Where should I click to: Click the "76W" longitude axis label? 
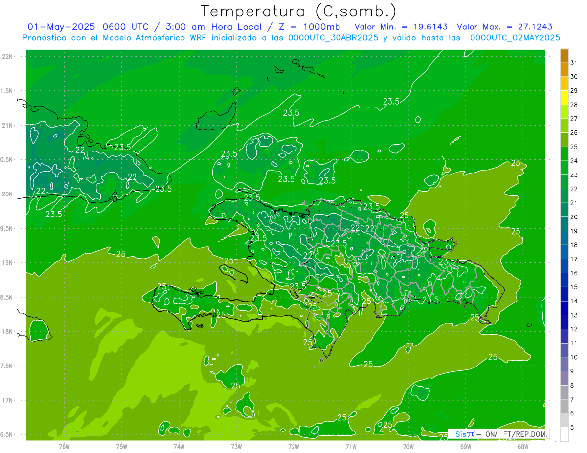click(x=64, y=446)
